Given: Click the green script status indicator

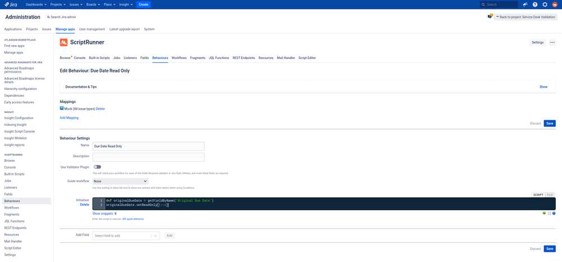Looking at the screenshot, I should click(544, 213).
